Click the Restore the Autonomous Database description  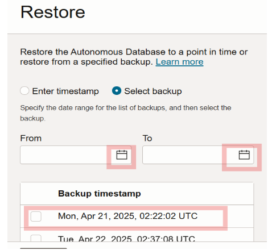coord(134,57)
